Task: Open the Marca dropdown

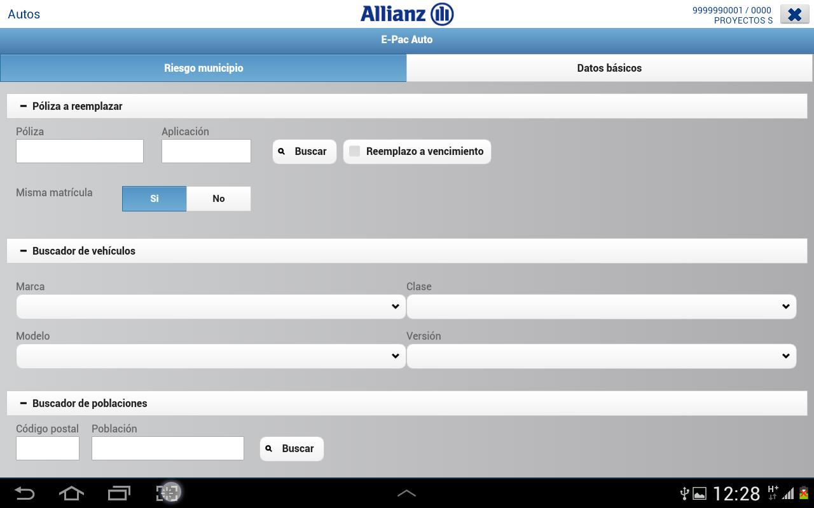Action: (x=210, y=306)
